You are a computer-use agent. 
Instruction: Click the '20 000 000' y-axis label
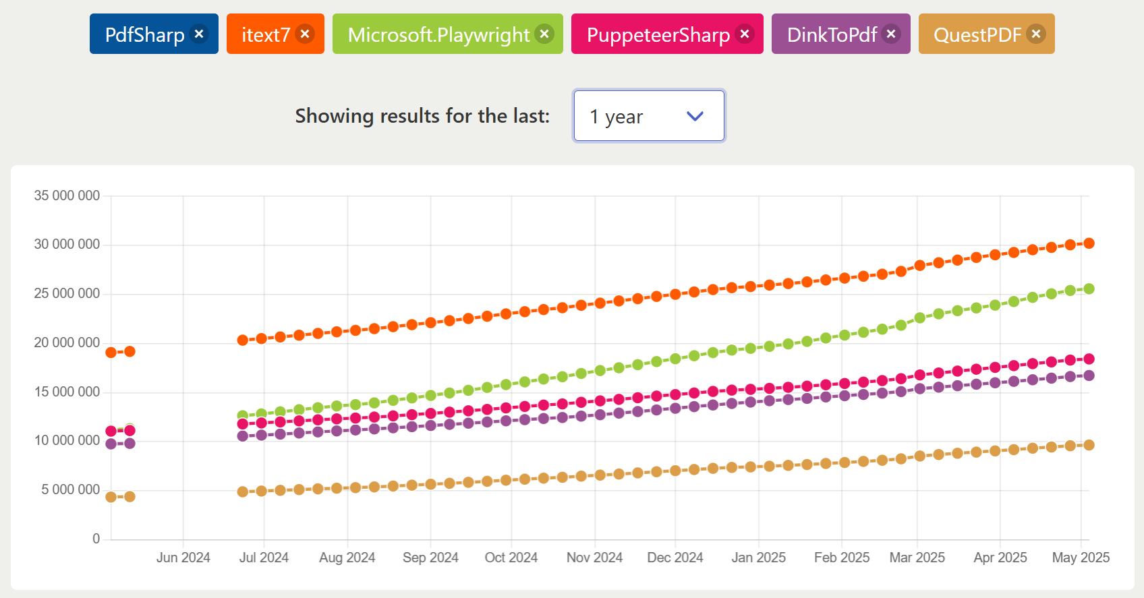coord(67,342)
